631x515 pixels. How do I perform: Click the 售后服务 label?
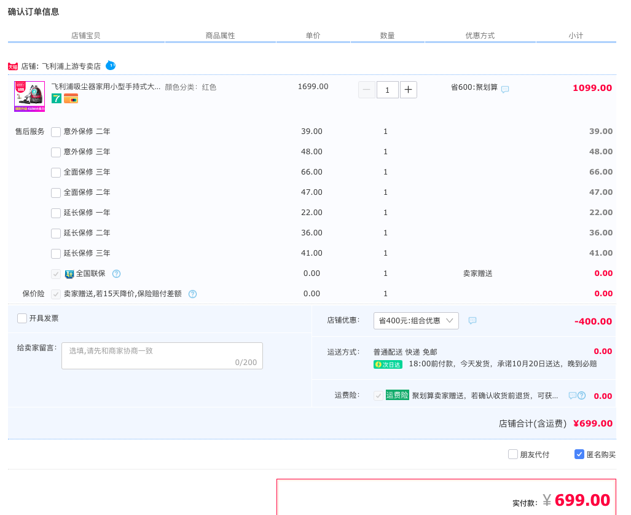[x=29, y=132]
